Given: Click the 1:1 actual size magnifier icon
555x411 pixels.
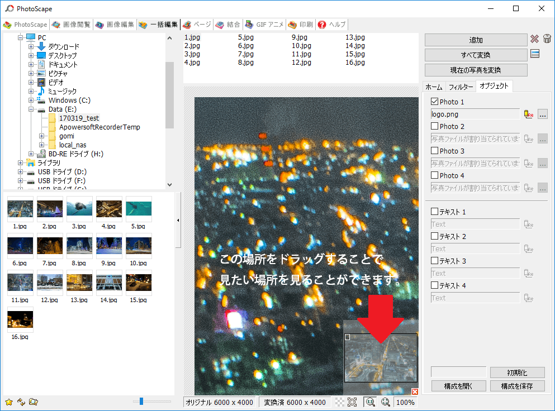Looking at the screenshot, I should tap(369, 402).
